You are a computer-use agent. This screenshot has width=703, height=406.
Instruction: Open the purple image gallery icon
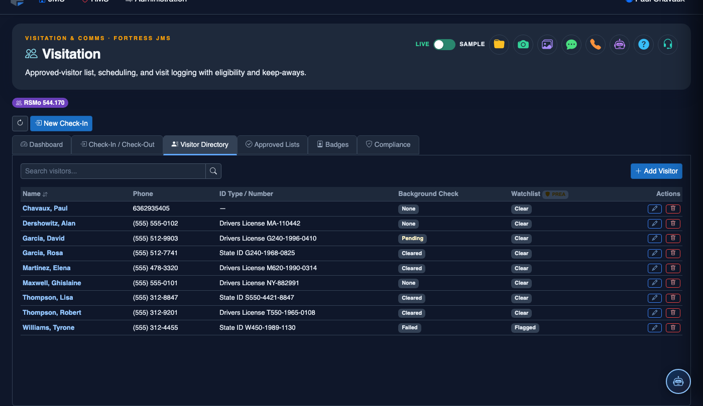pos(547,44)
